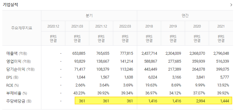The image size is (235, 110).
Task: Click the 2018 annual column header
Action: click(149, 26)
